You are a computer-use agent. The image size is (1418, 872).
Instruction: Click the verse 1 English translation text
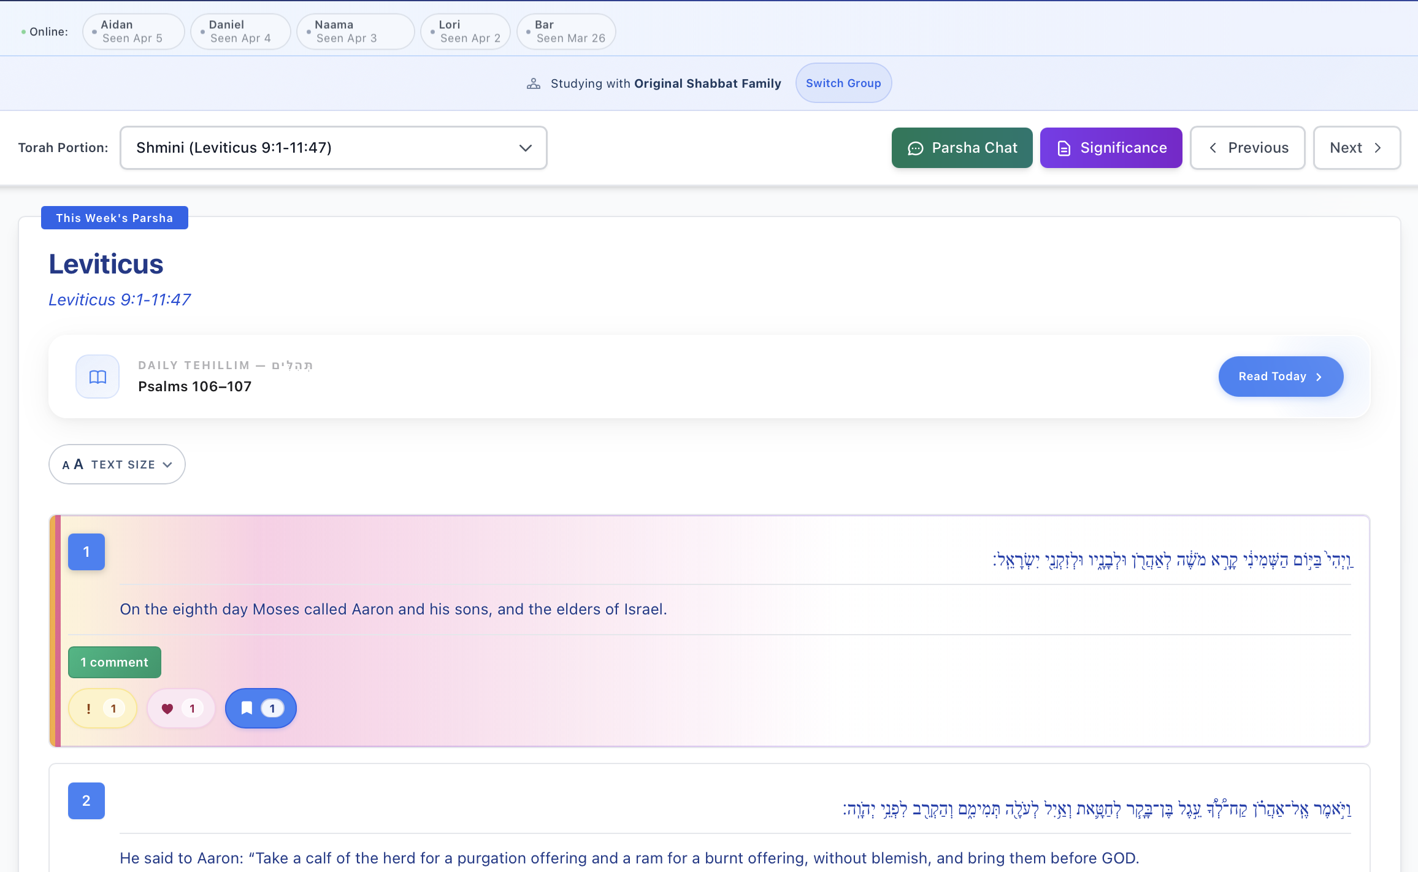click(x=393, y=609)
